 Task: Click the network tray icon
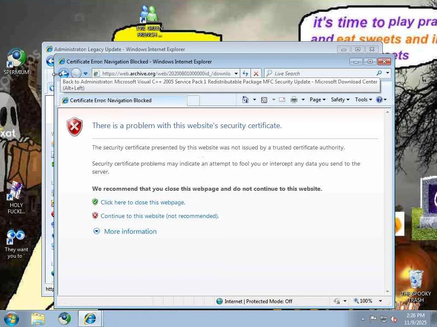[x=384, y=319]
